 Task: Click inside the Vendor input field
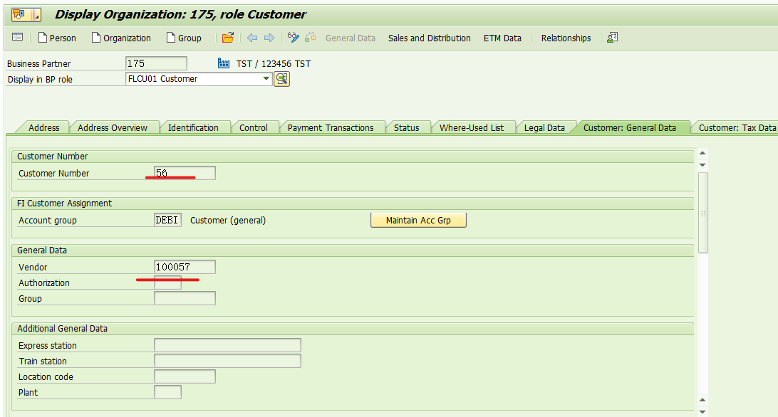coord(185,266)
